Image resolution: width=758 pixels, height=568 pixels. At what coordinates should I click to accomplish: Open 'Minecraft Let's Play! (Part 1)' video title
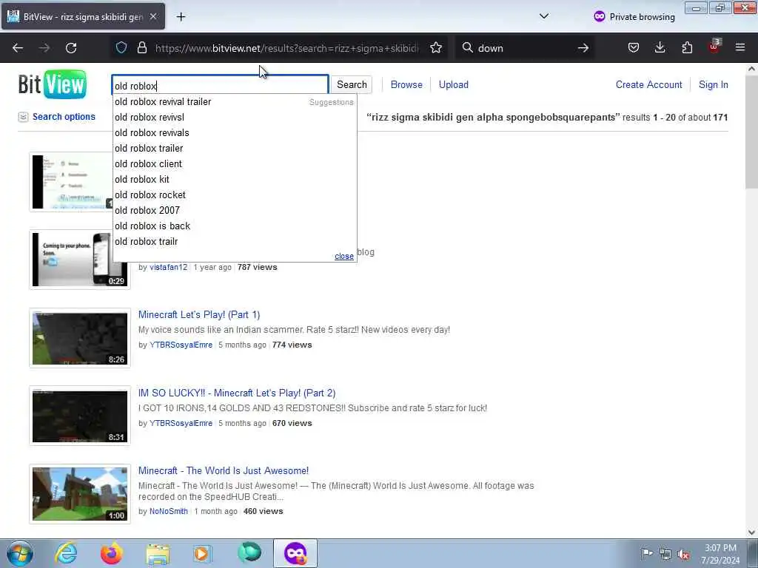[199, 314]
